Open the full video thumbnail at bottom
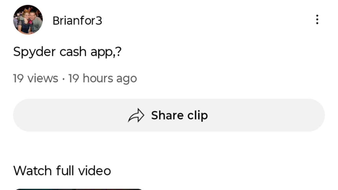338x190 pixels. click(x=79, y=189)
